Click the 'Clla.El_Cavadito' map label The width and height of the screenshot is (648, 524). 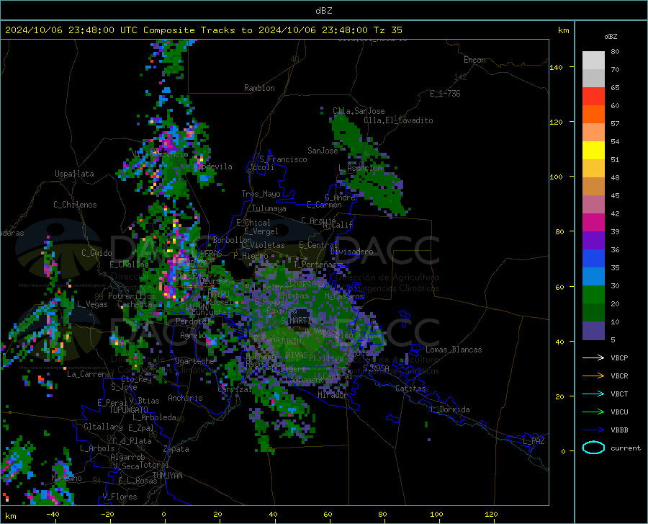398,120
